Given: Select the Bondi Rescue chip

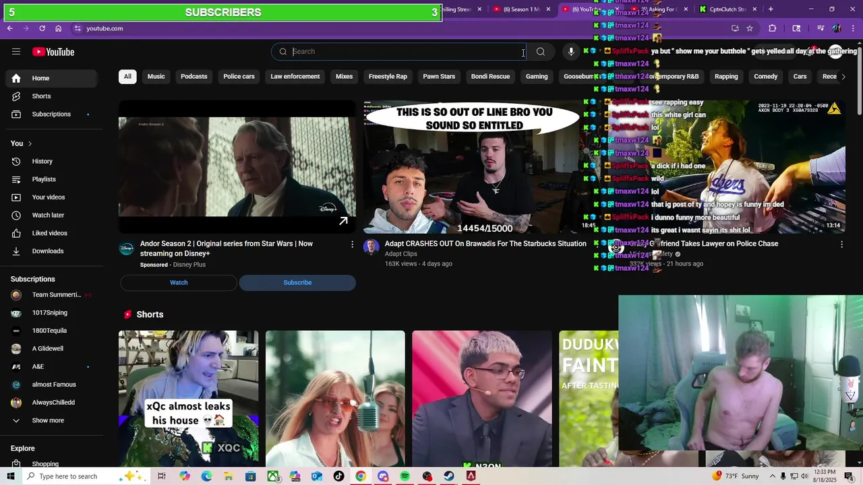Looking at the screenshot, I should (x=490, y=77).
